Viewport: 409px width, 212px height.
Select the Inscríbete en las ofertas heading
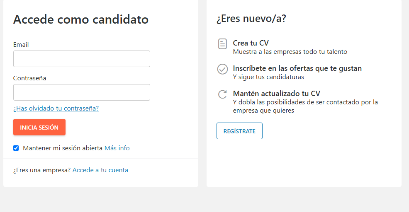[x=297, y=68]
